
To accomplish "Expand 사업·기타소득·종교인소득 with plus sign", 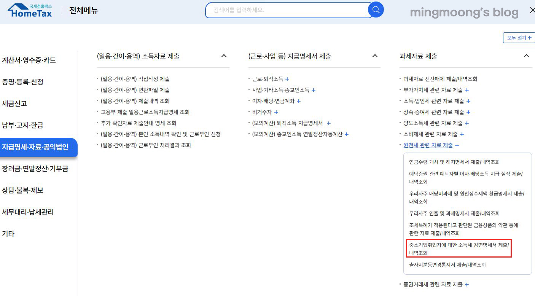I will (x=314, y=90).
